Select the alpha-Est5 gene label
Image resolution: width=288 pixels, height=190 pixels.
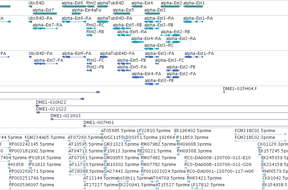click(x=123, y=10)
